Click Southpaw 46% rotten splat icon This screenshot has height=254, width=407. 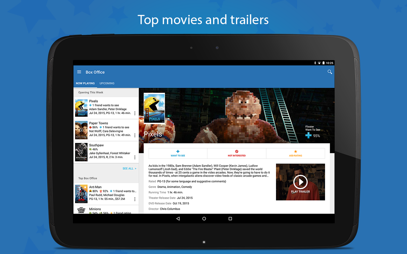click(90, 149)
